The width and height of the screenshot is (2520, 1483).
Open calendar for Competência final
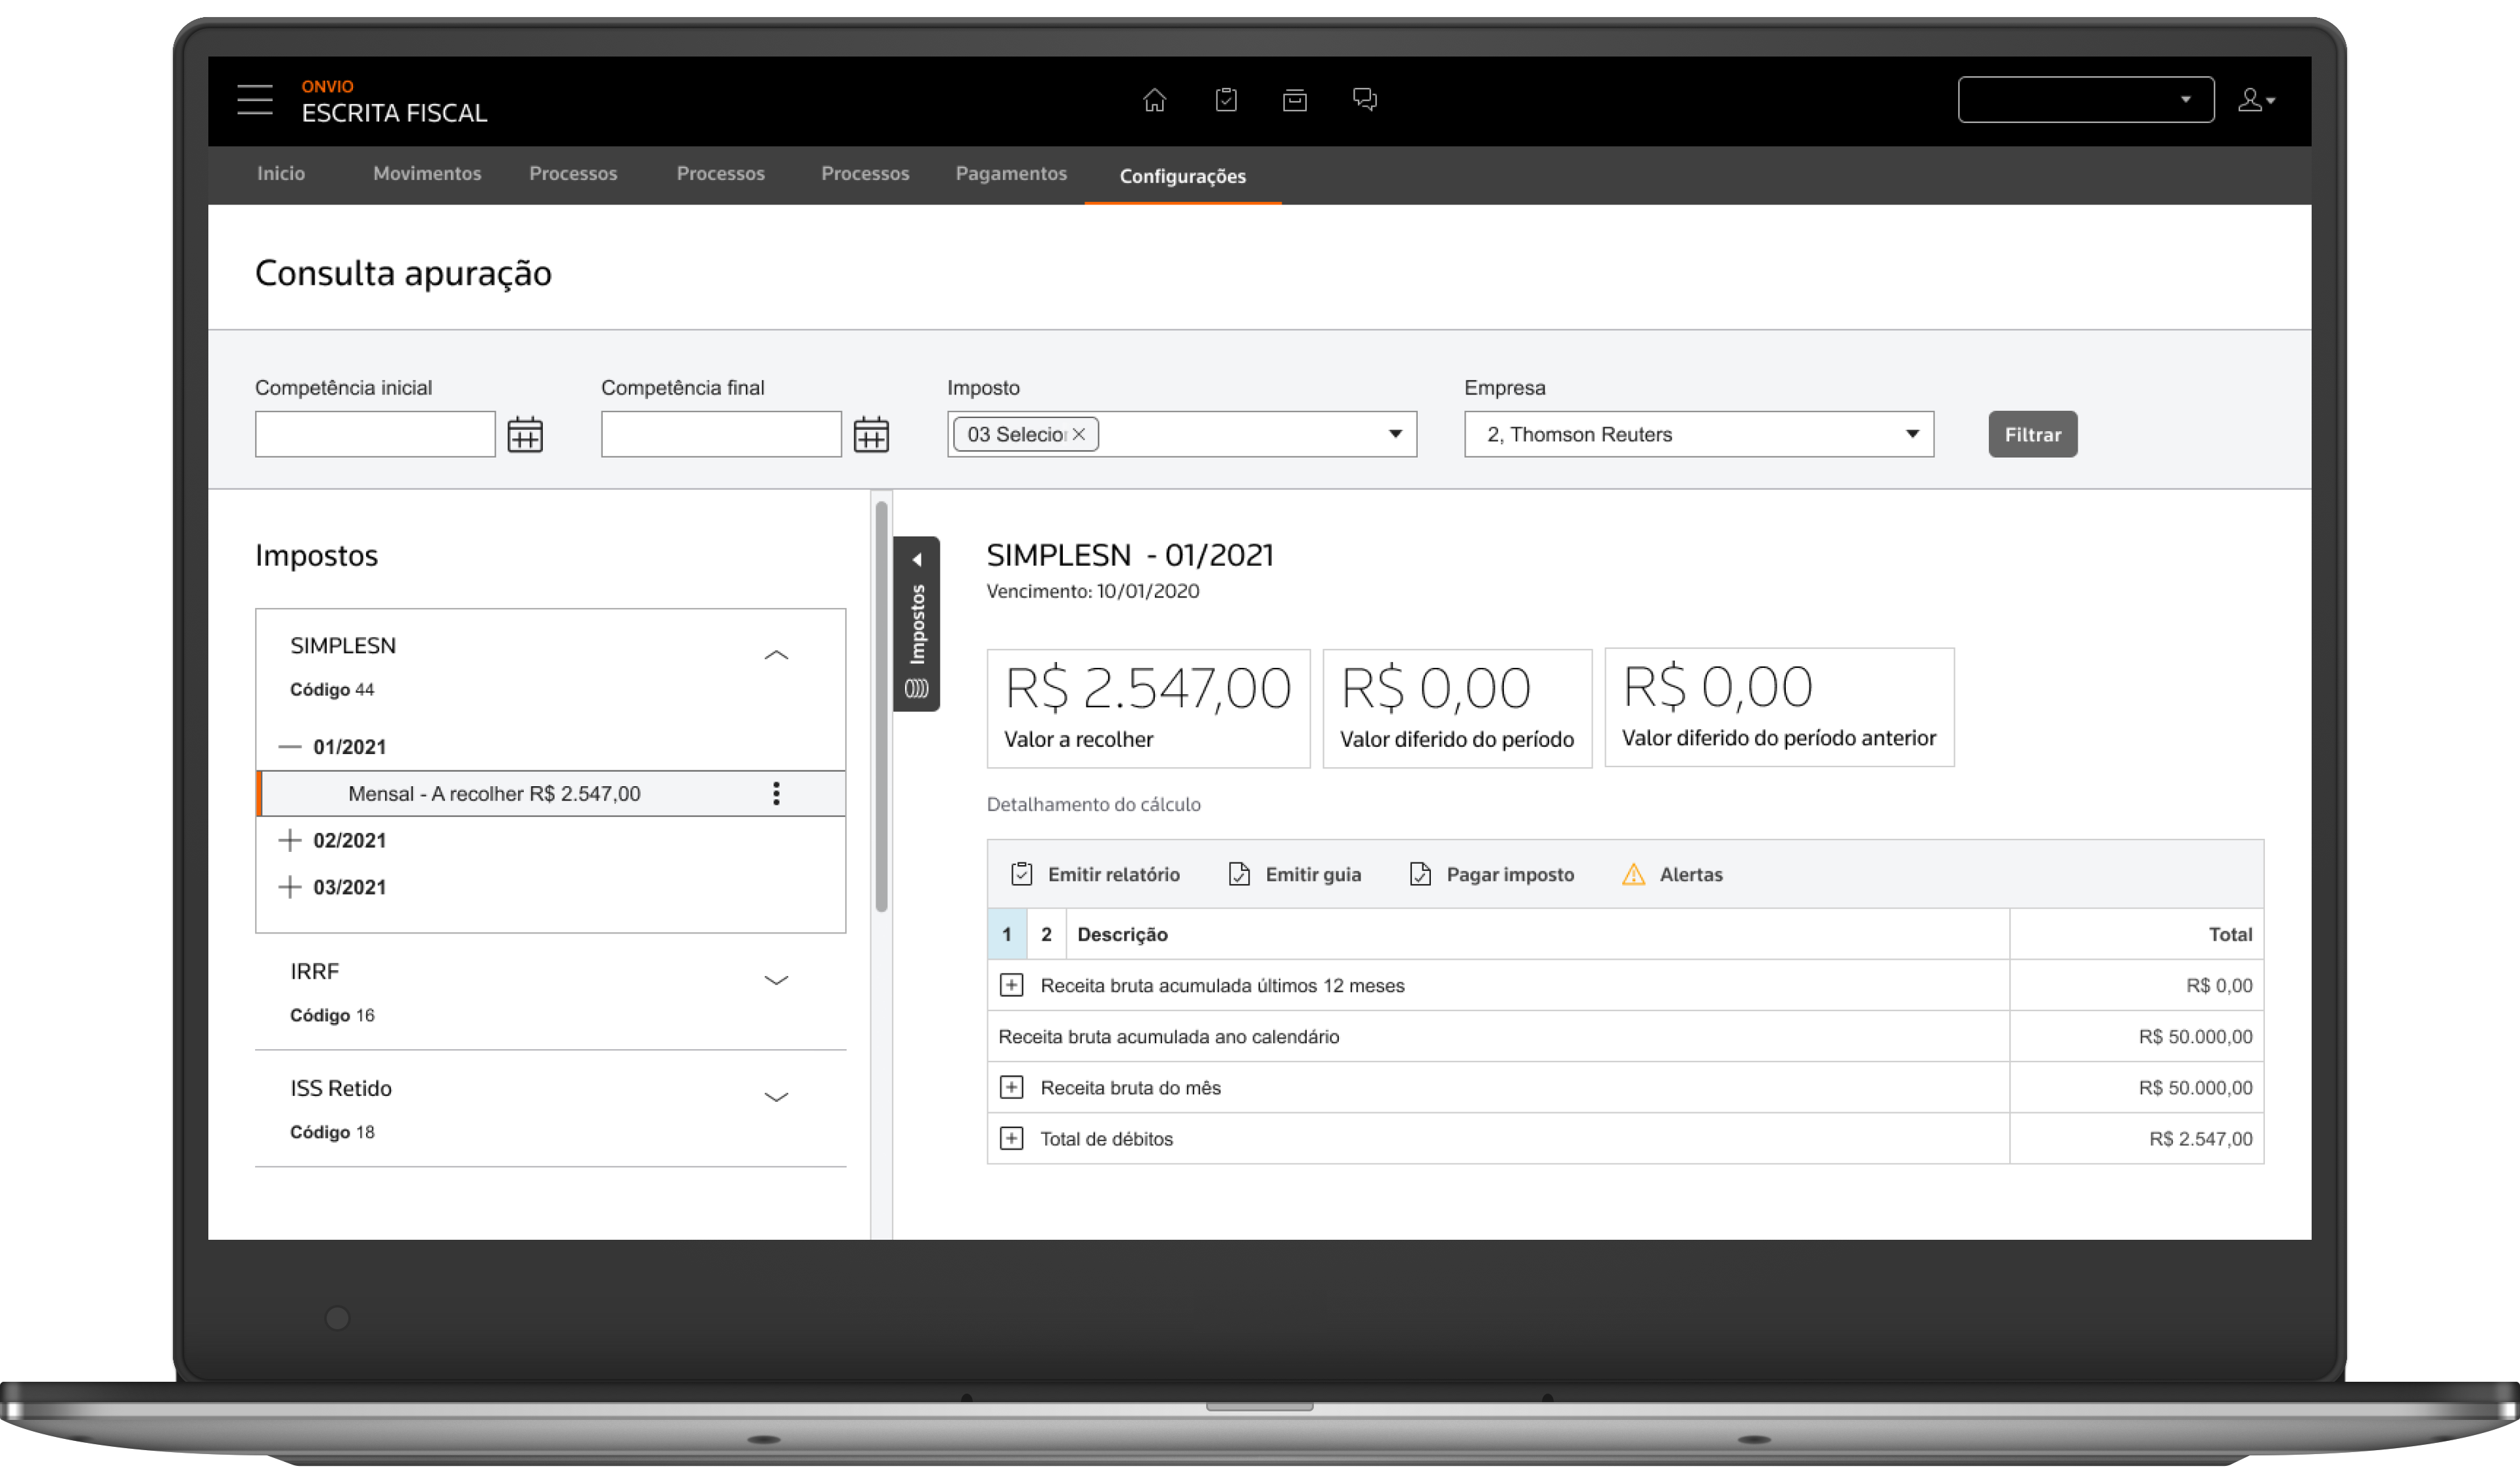point(871,435)
